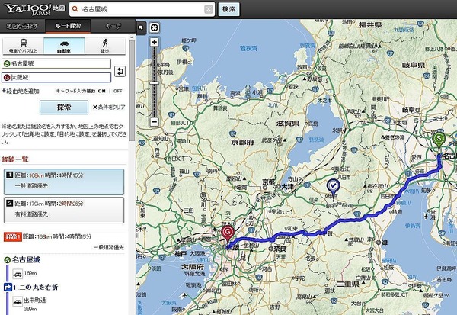
Task: Select the car (自動車) transport mode
Action: 66,45
